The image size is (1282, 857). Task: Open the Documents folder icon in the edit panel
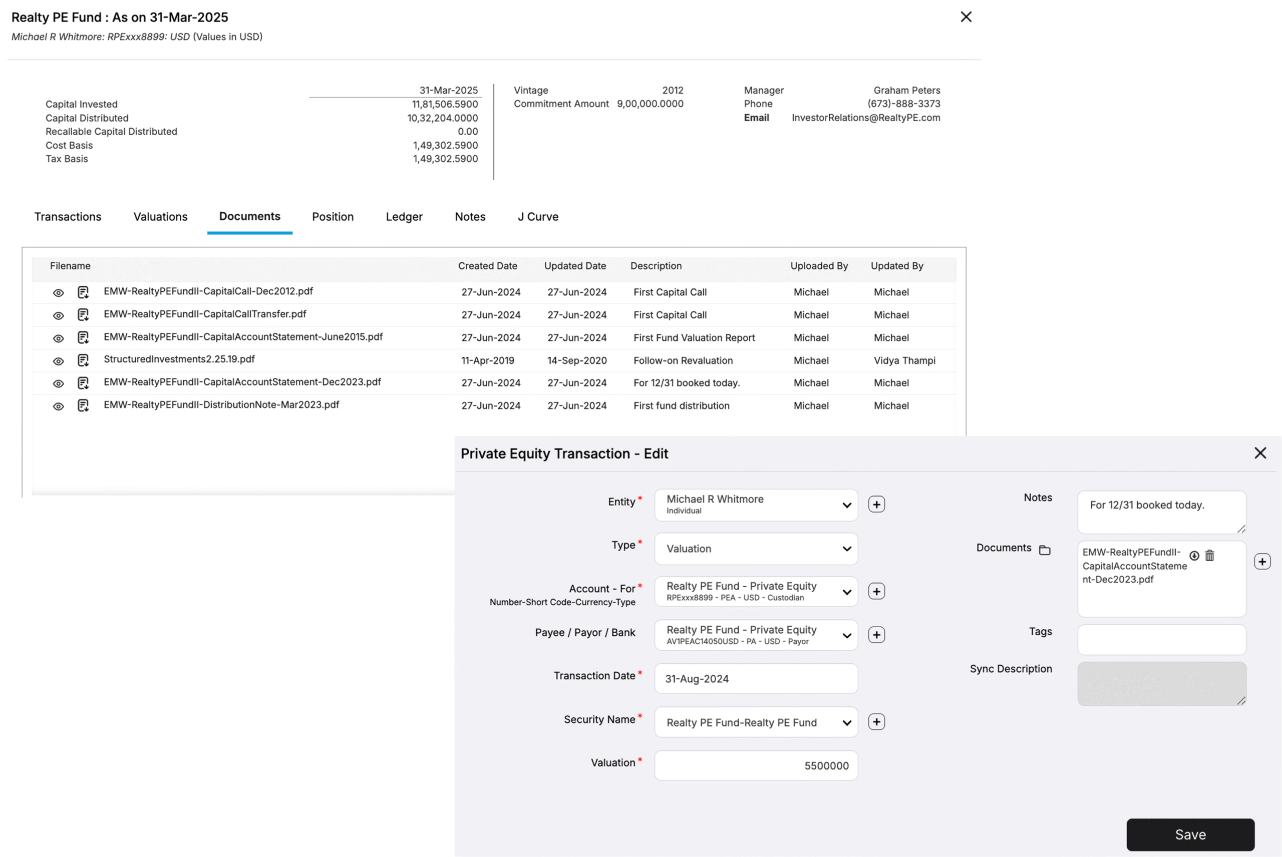point(1045,550)
